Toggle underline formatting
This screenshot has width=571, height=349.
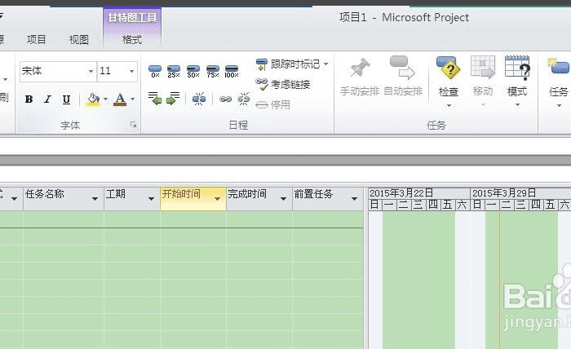(66, 99)
